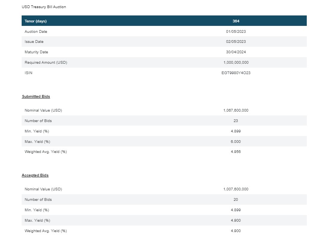Viewport: 323px width, 241px height.
Task: Click the Accepted Bids underlined heading
Action: click(x=35, y=175)
